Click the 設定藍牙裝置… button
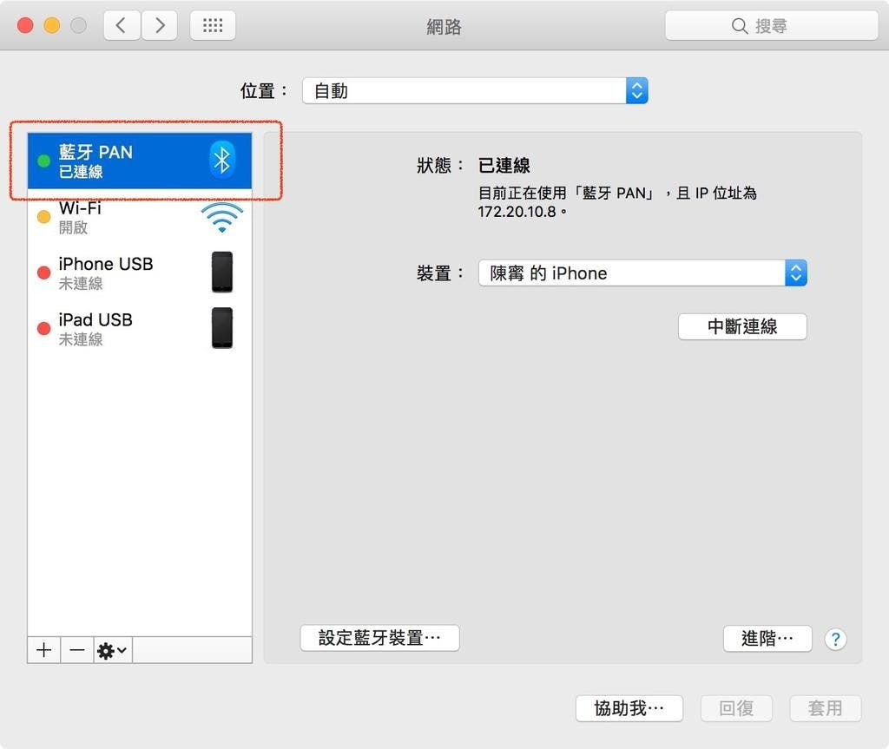889x749 pixels. click(380, 638)
